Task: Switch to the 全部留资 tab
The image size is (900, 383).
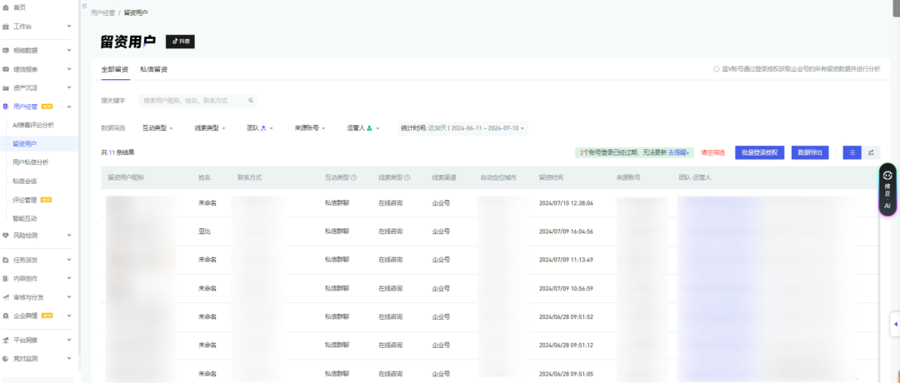Action: tap(115, 69)
